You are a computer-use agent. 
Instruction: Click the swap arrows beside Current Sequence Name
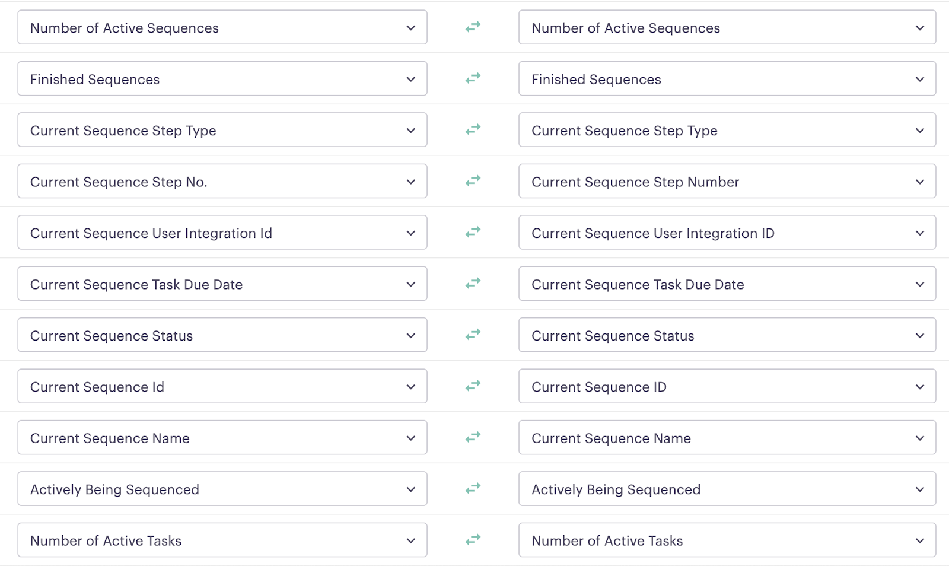pos(473,437)
